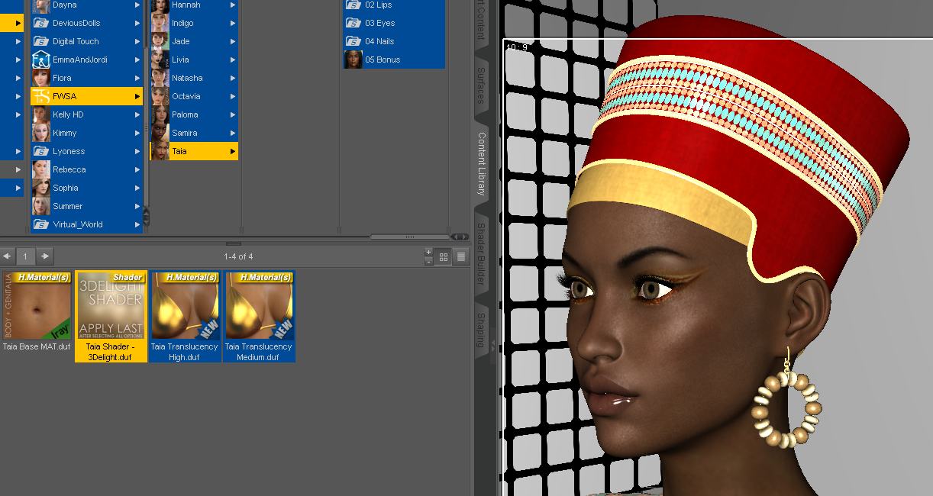The image size is (933, 496).
Task: Open the Kimmy folder
Action: (x=86, y=133)
